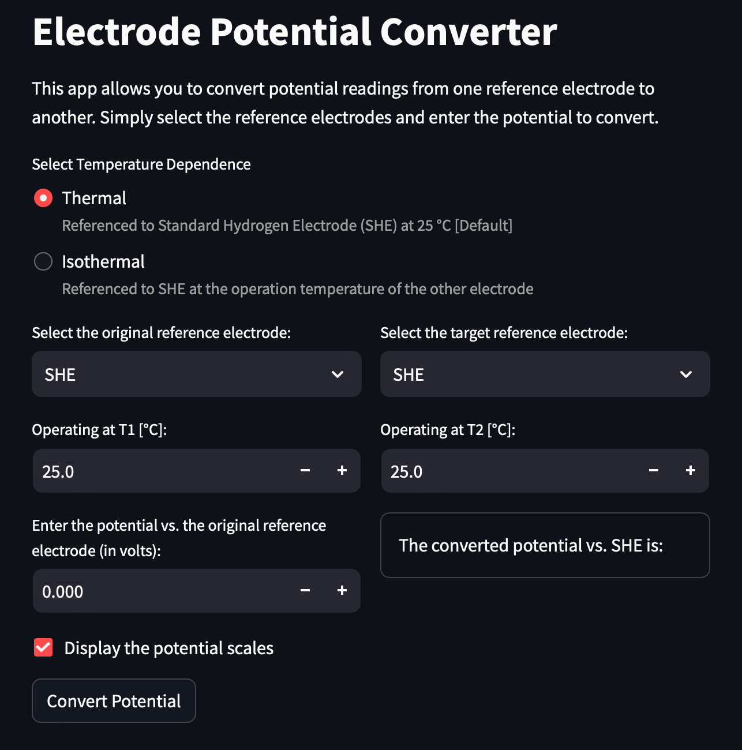Click the chevron on the original electrode selector
Viewport: 742px width, 750px height.
337,374
